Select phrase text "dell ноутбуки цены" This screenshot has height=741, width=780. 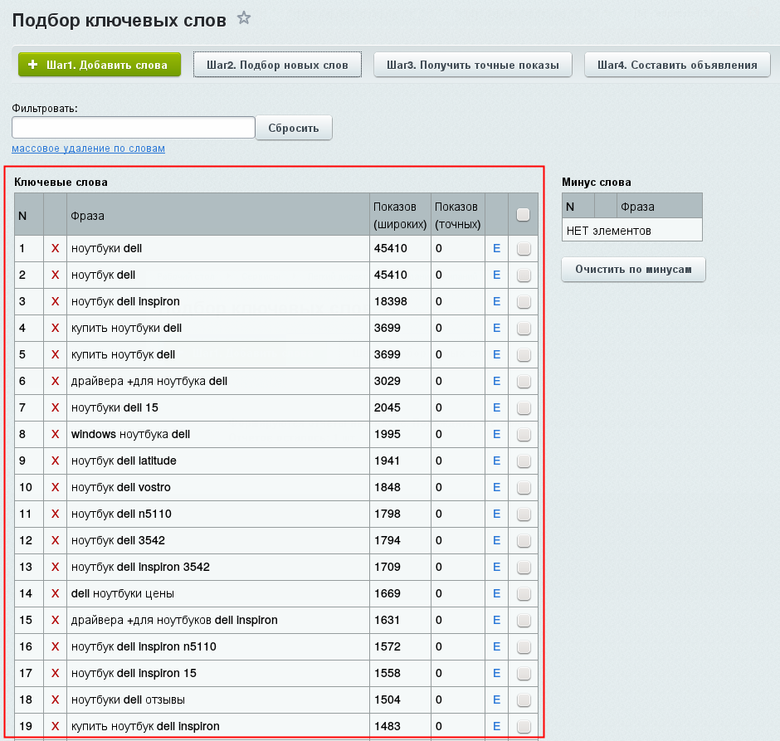tap(122, 593)
